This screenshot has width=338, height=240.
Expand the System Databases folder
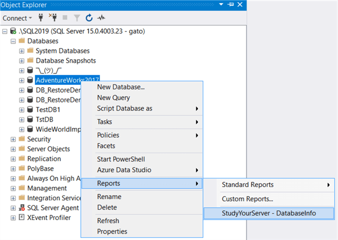[22, 51]
